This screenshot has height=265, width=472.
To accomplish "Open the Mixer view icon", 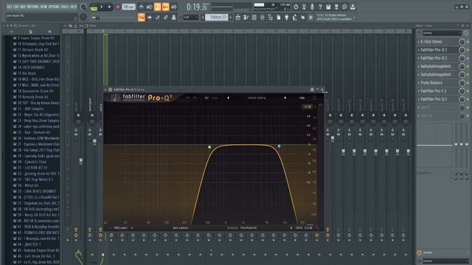I will tap(263, 18).
